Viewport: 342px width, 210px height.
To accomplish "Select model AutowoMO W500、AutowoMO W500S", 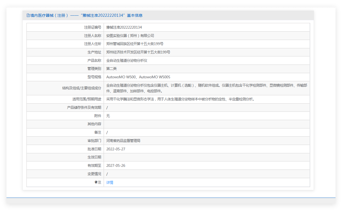I will tap(138, 77).
